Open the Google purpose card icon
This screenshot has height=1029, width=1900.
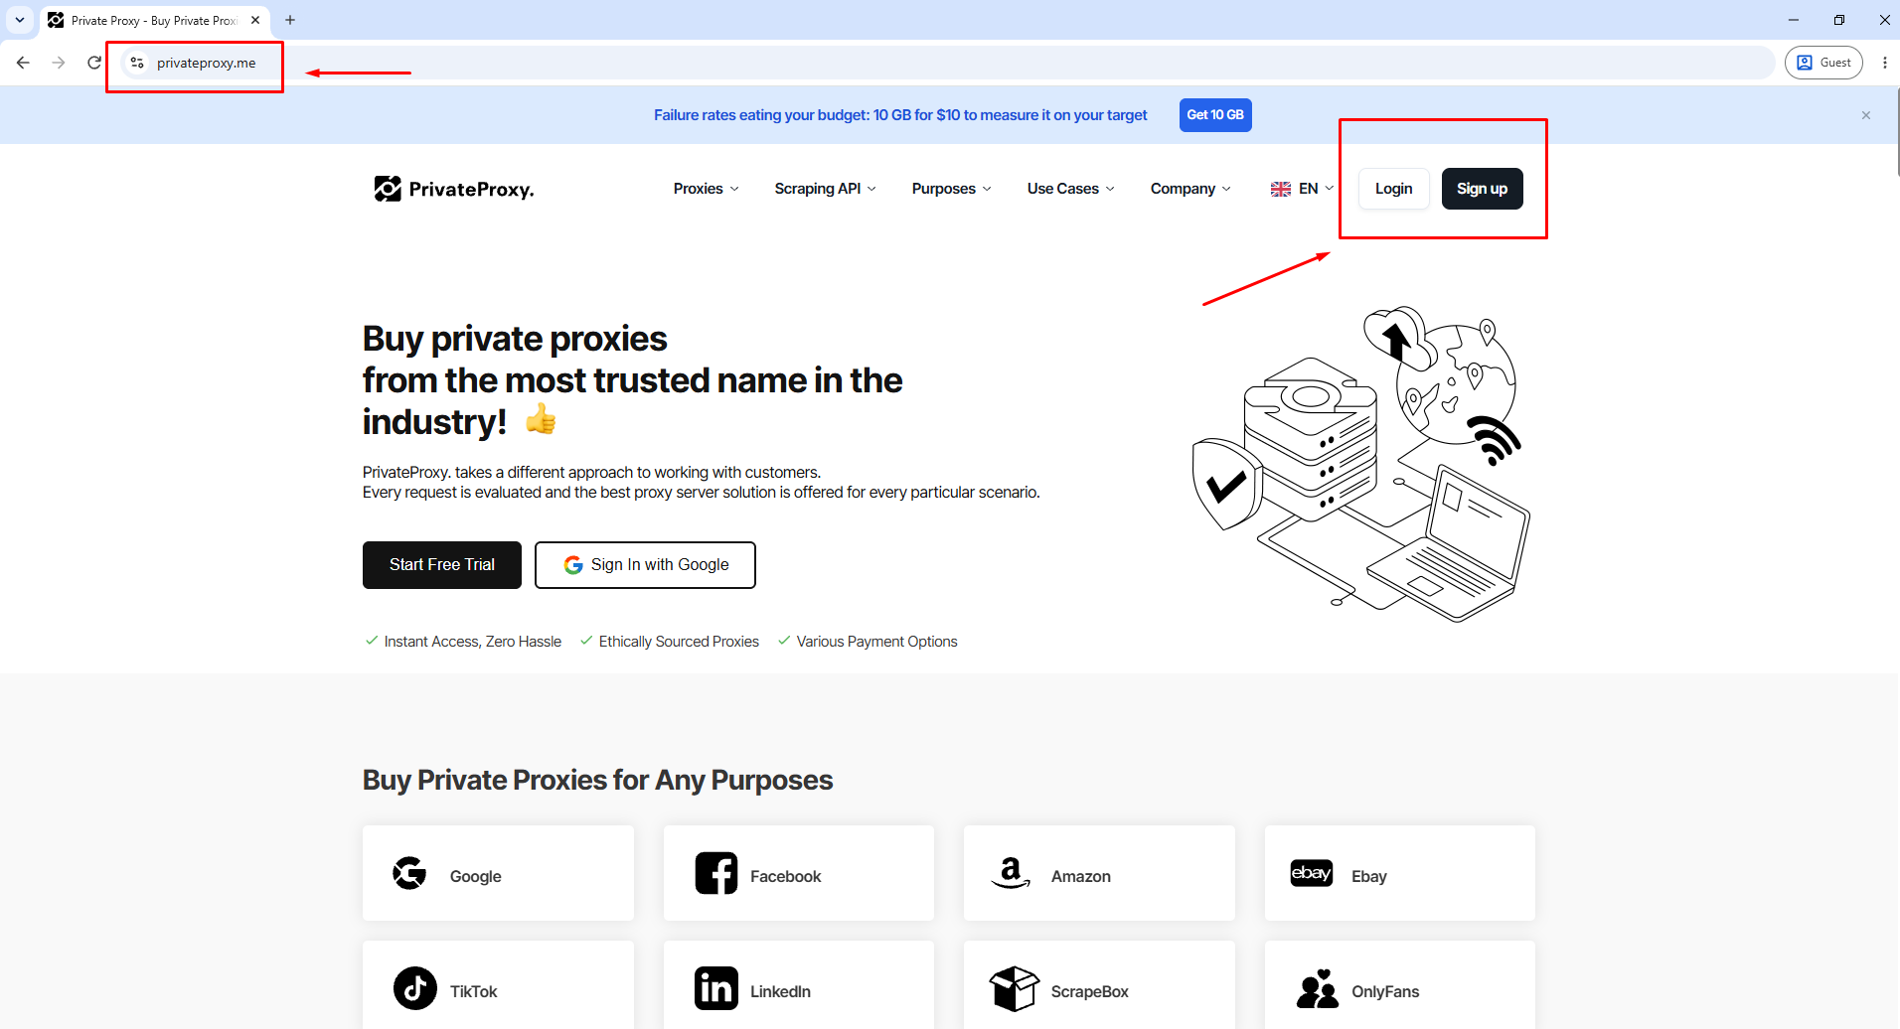(x=409, y=873)
